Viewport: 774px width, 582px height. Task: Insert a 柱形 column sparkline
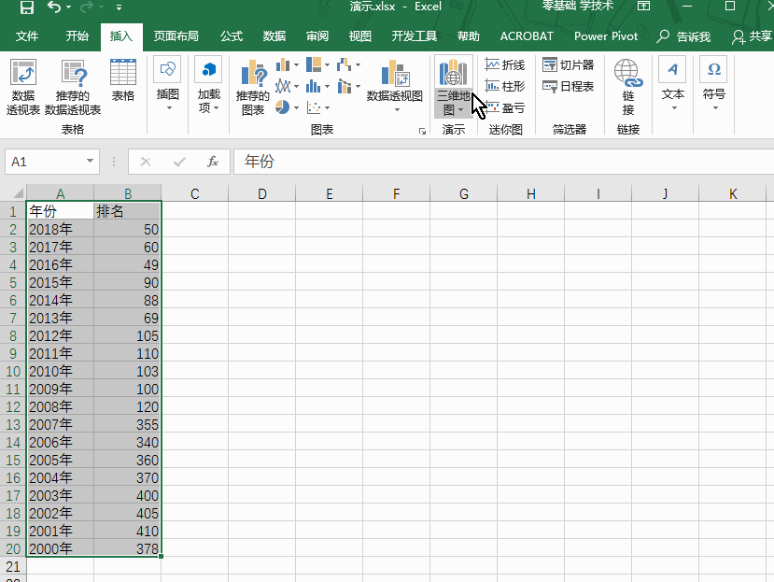504,86
